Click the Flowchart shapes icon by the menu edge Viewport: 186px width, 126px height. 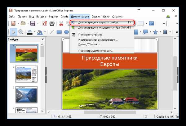point(136,32)
